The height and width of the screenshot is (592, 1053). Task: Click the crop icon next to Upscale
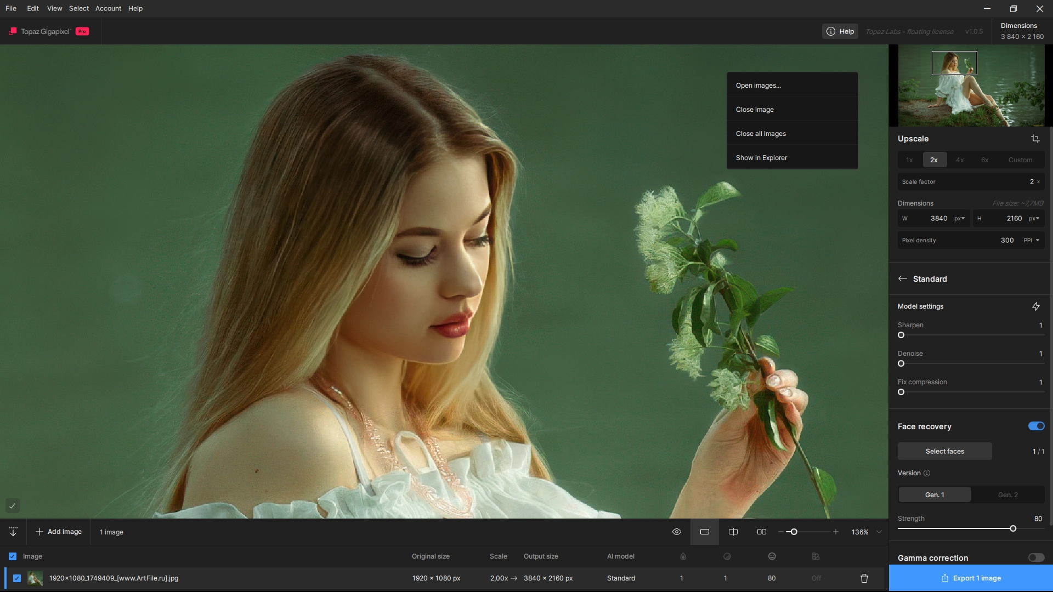tap(1035, 139)
